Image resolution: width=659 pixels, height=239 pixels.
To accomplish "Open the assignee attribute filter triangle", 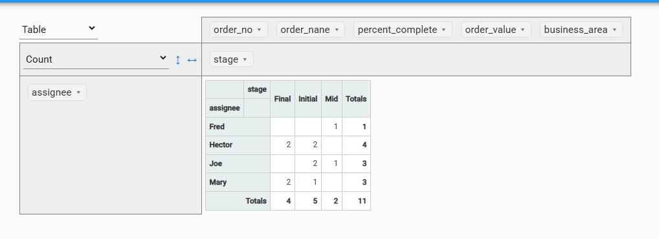I will pyautogui.click(x=78, y=92).
